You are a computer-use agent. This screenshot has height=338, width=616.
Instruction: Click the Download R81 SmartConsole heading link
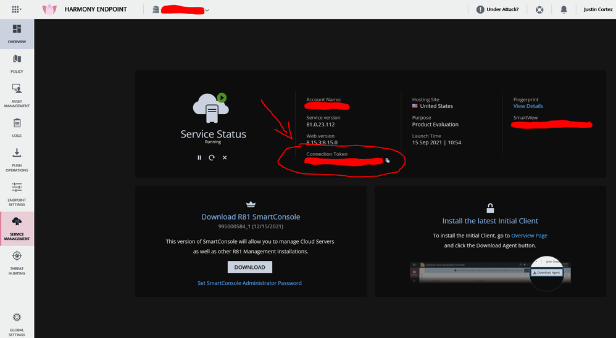tap(251, 216)
